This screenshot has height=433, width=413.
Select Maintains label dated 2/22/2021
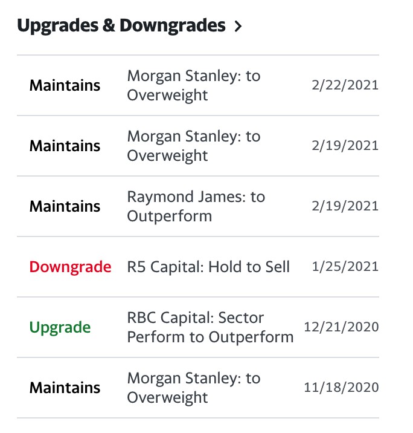65,85
